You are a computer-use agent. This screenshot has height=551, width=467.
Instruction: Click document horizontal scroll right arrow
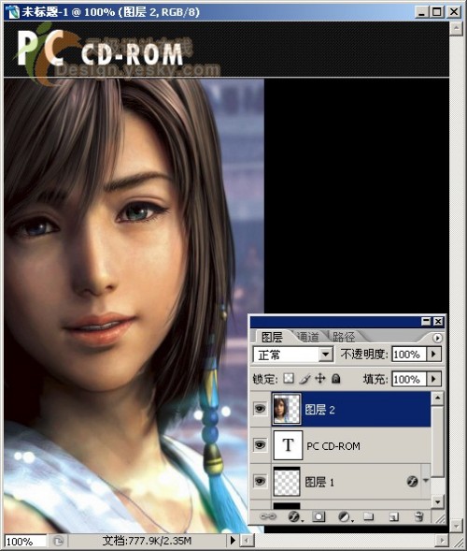pos(442,540)
